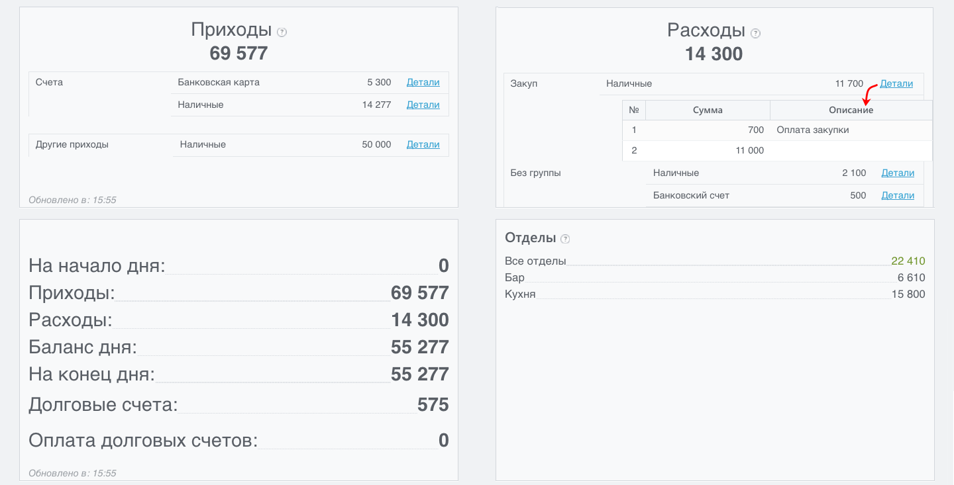Screen dimensions: 954x485
Task: Open Детали for Наличные 14 277
Action: click(423, 105)
